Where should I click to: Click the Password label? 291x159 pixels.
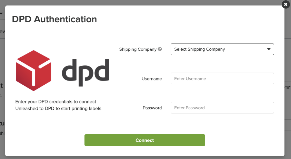(x=152, y=108)
